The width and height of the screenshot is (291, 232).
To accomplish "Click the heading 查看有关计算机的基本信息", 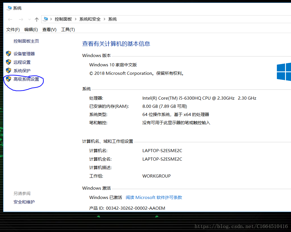I will (x=116, y=44).
